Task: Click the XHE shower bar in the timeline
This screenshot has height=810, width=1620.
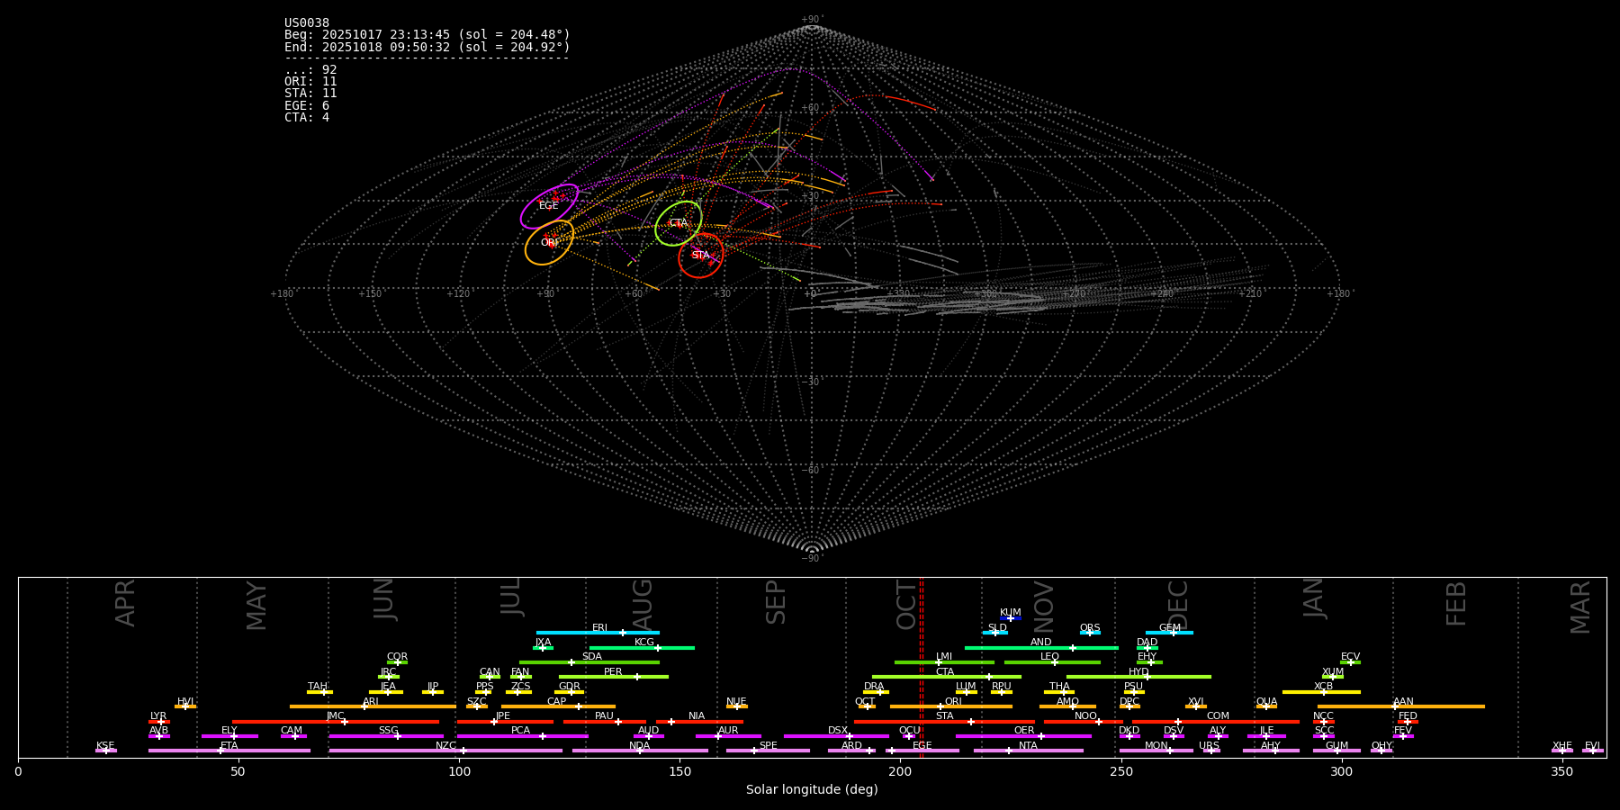Action: point(1562,751)
